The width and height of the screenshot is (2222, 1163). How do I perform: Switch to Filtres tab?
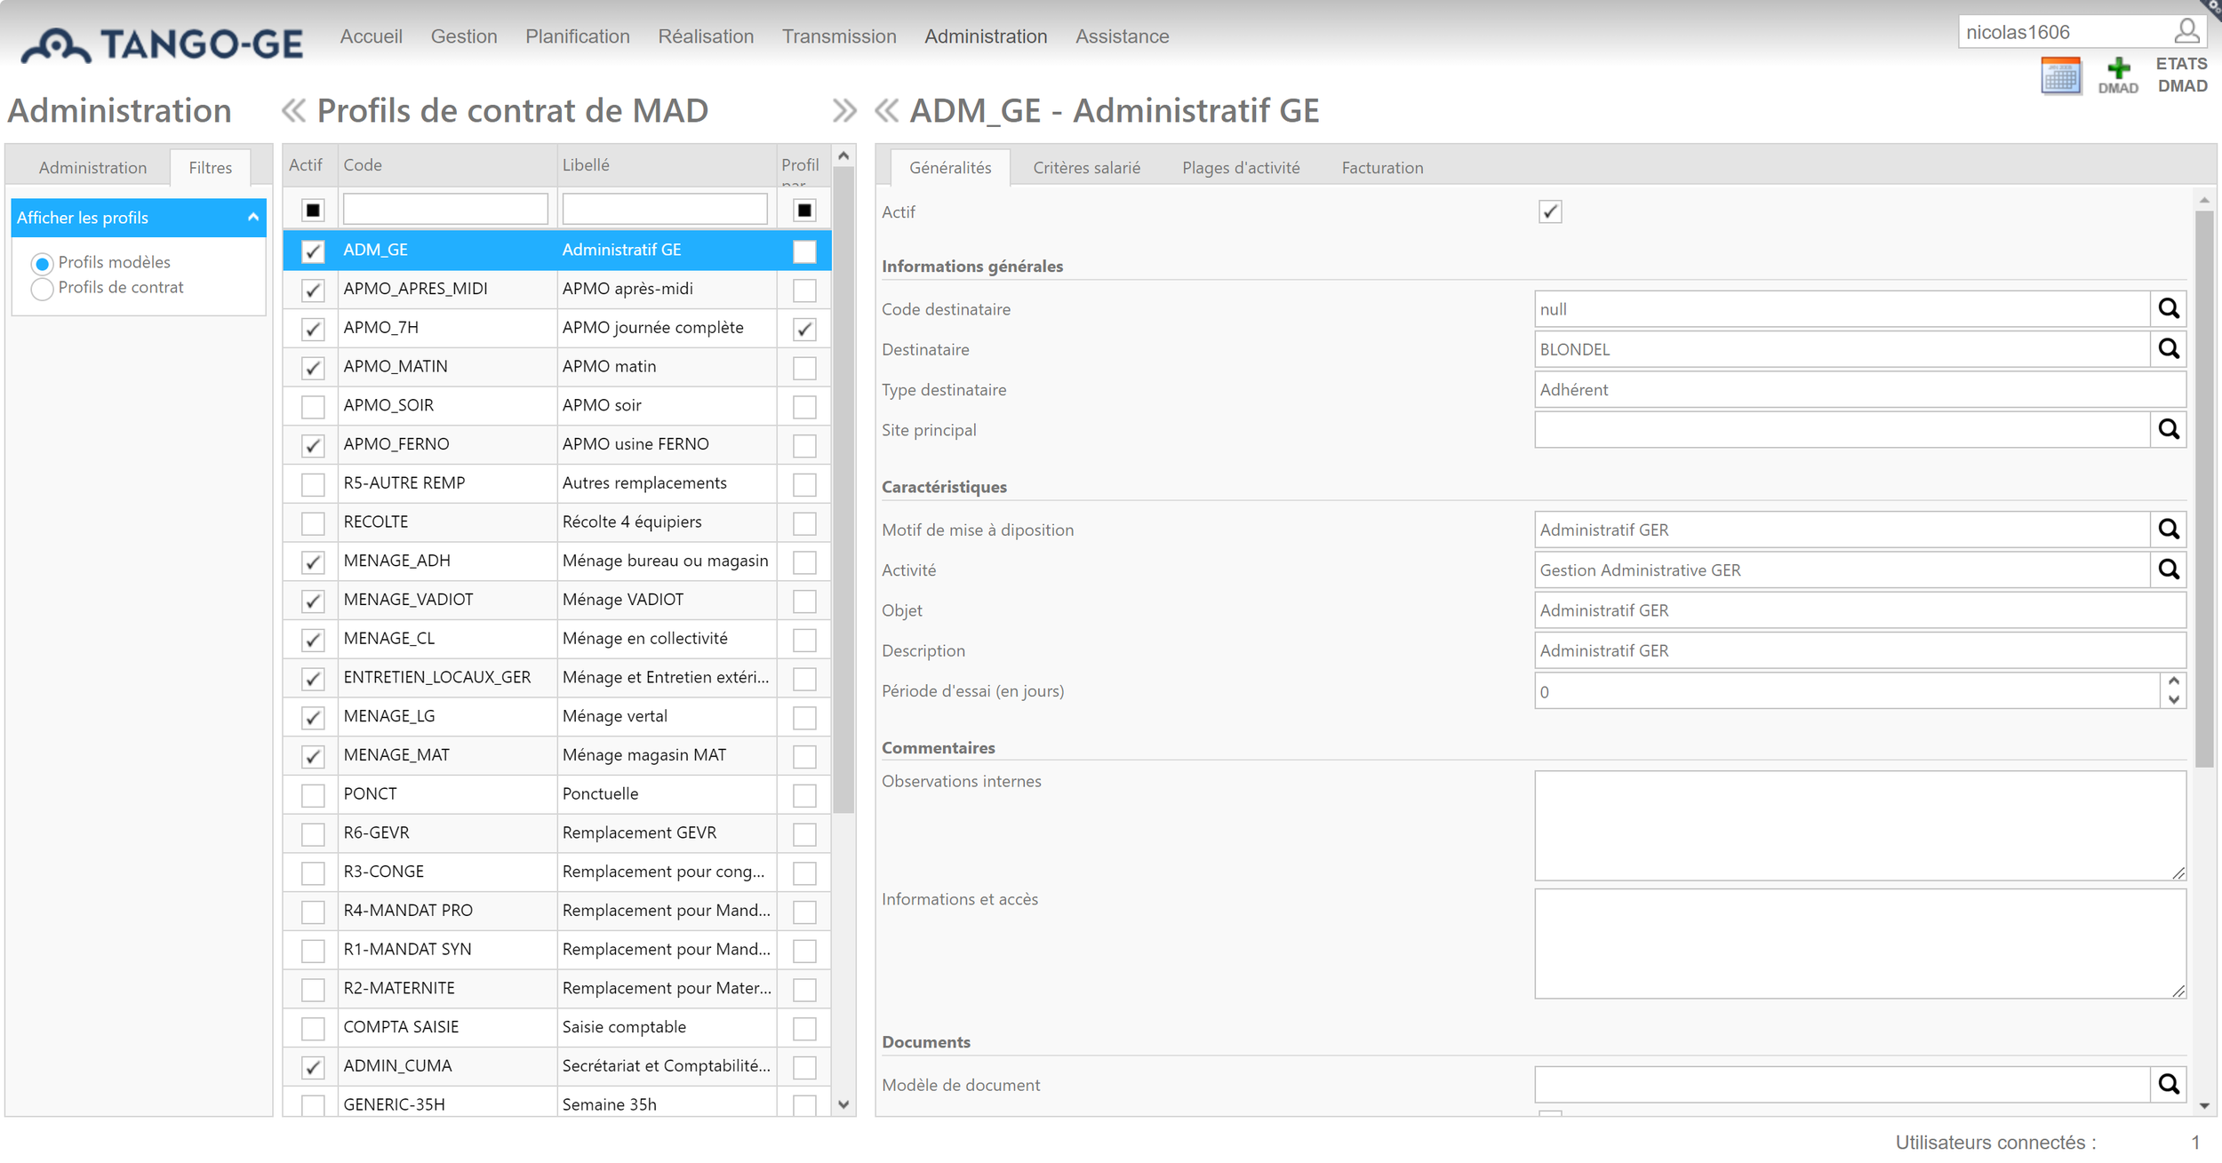tap(210, 168)
